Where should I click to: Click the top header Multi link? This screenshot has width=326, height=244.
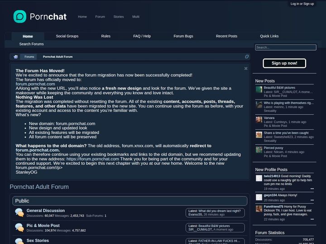coord(136,17)
